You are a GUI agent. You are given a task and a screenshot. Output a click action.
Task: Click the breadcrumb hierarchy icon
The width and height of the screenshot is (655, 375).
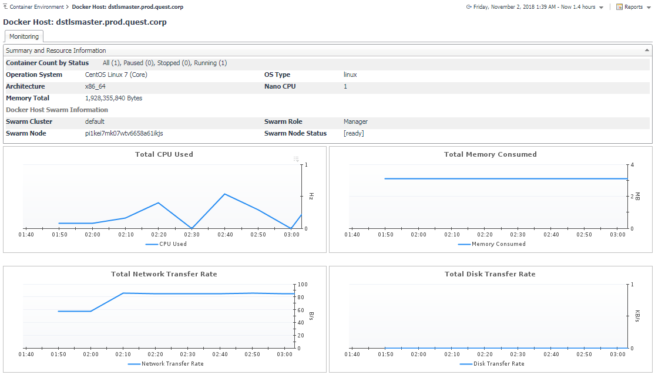(x=5, y=6)
